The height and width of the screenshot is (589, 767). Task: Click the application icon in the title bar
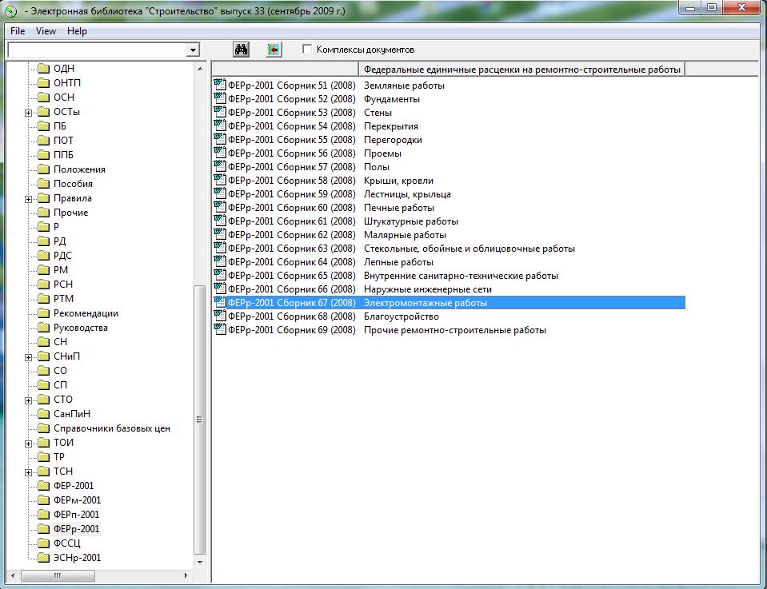tap(10, 10)
